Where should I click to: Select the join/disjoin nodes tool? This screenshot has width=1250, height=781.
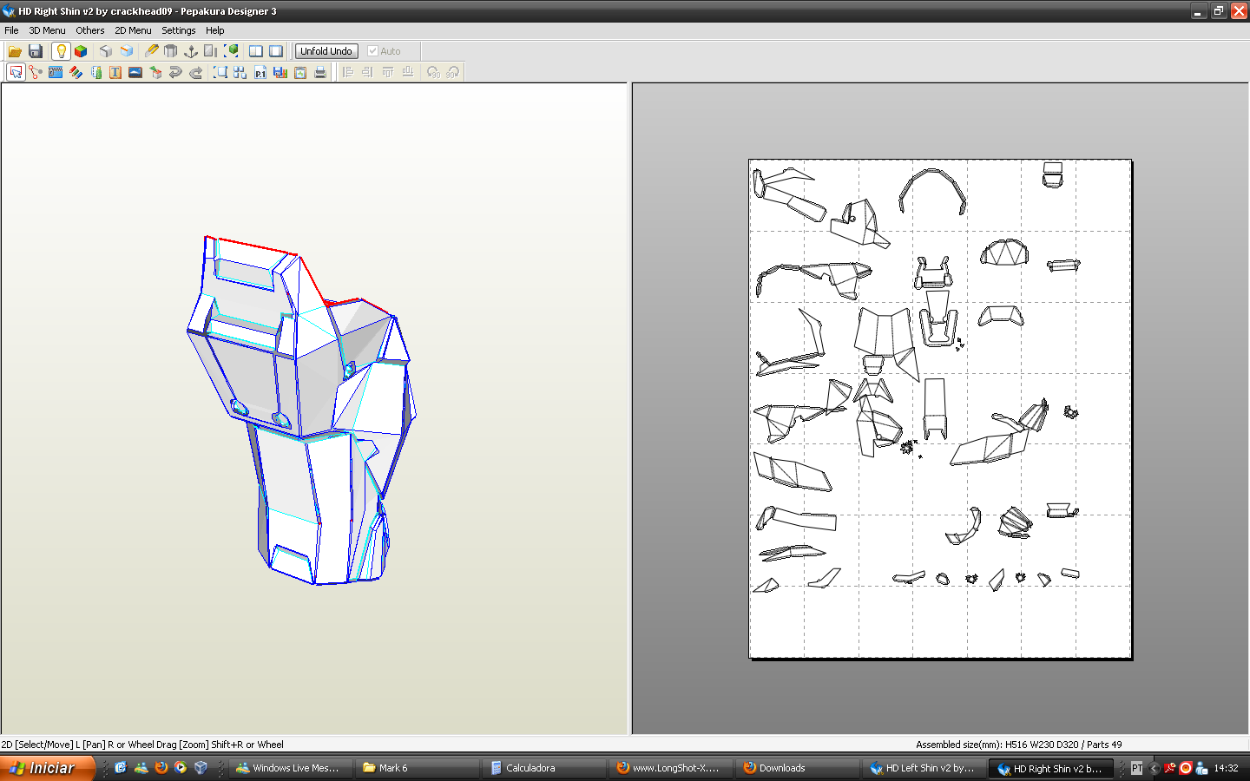(x=36, y=72)
